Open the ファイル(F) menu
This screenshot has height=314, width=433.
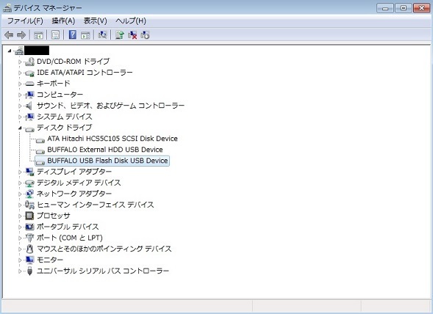(x=25, y=21)
